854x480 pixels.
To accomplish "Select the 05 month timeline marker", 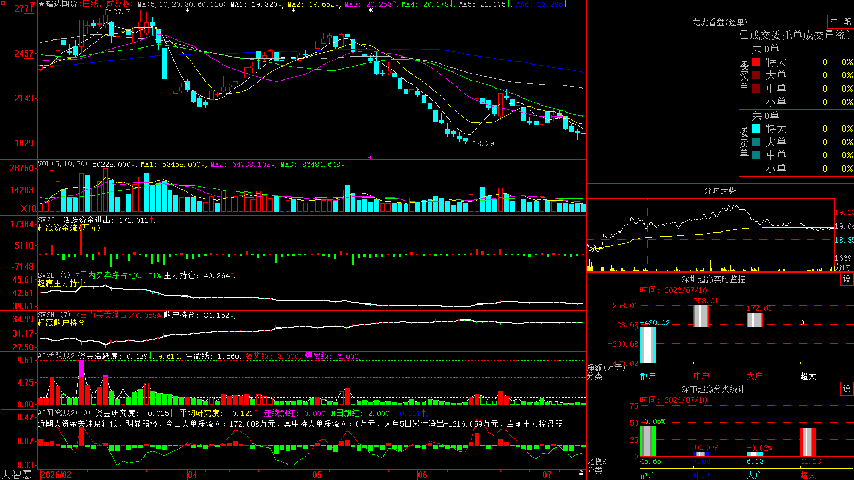I will (317, 475).
